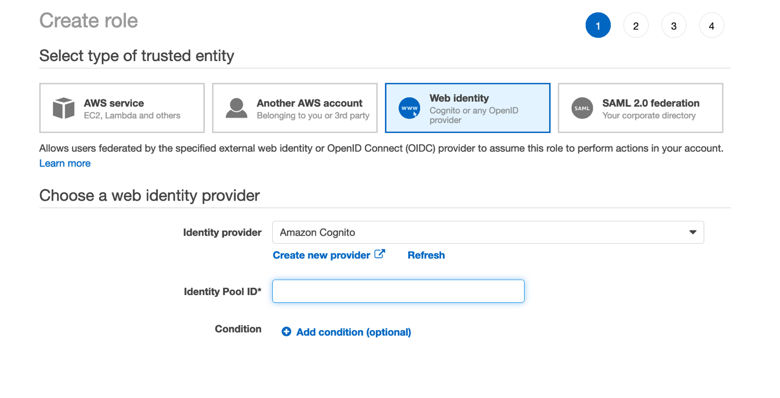Click the Create role heading
The image size is (780, 398).
[x=89, y=20]
